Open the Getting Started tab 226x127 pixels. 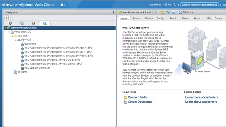tap(124, 19)
